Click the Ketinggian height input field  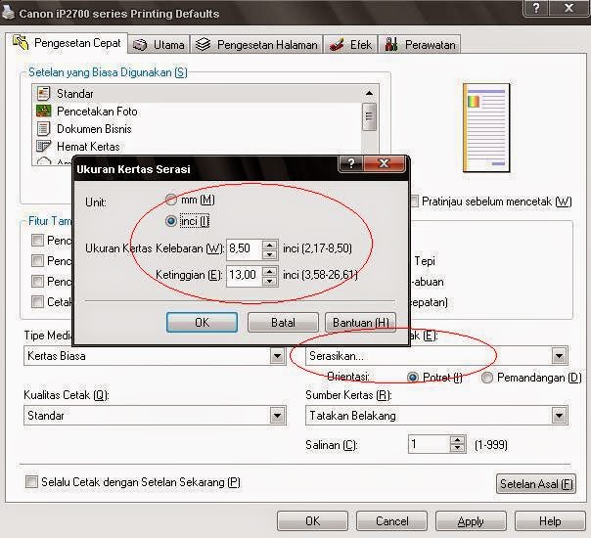244,276
